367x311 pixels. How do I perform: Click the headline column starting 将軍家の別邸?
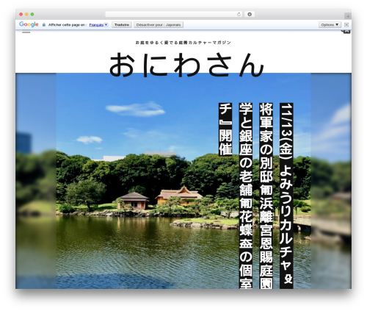(x=266, y=196)
